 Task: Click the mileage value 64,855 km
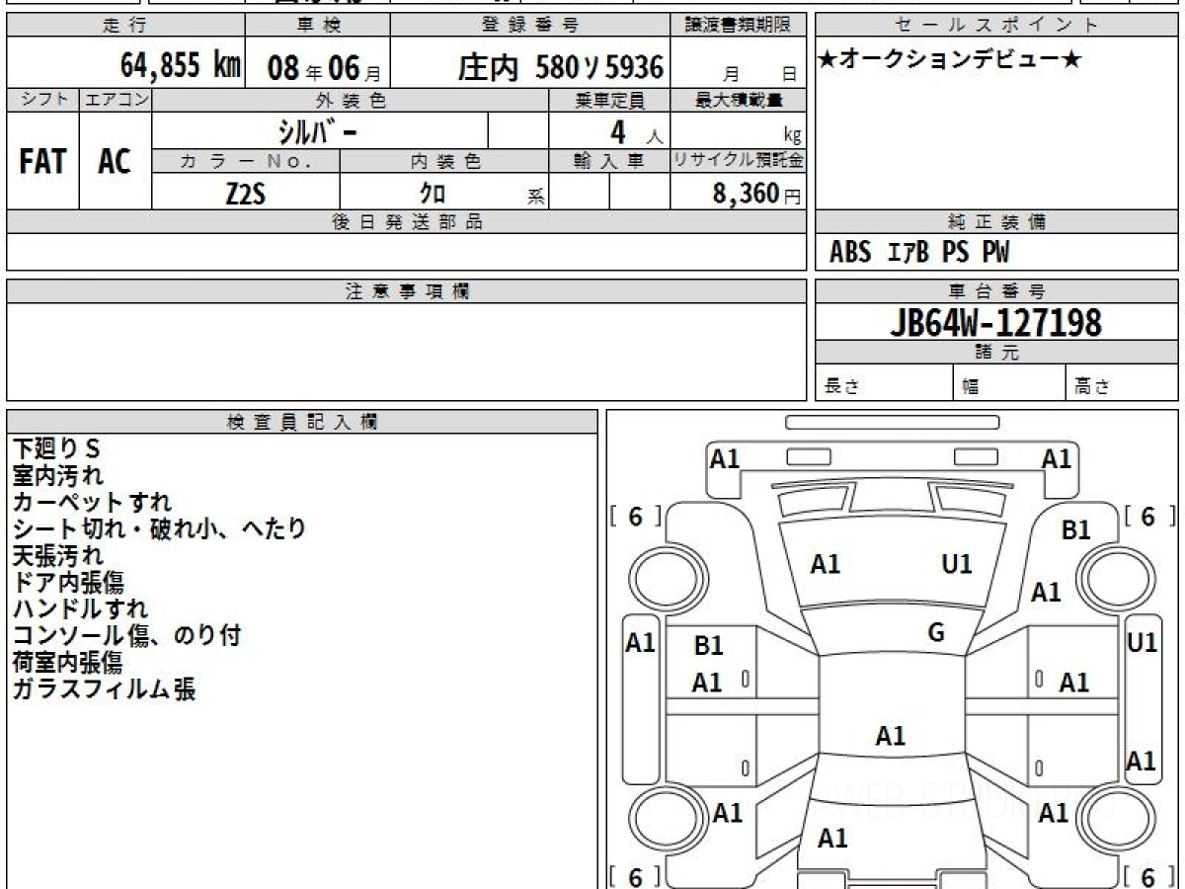[x=181, y=66]
